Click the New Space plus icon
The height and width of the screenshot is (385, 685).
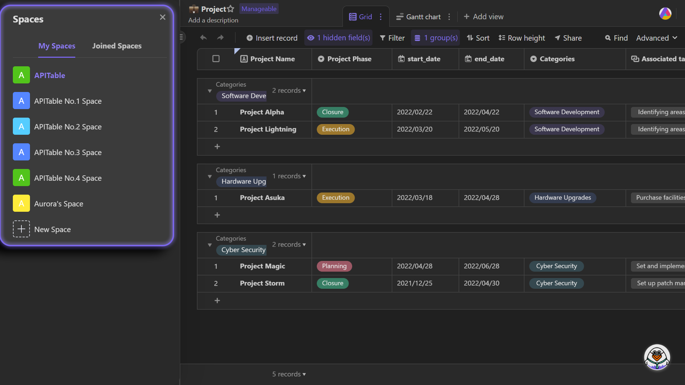click(x=21, y=229)
